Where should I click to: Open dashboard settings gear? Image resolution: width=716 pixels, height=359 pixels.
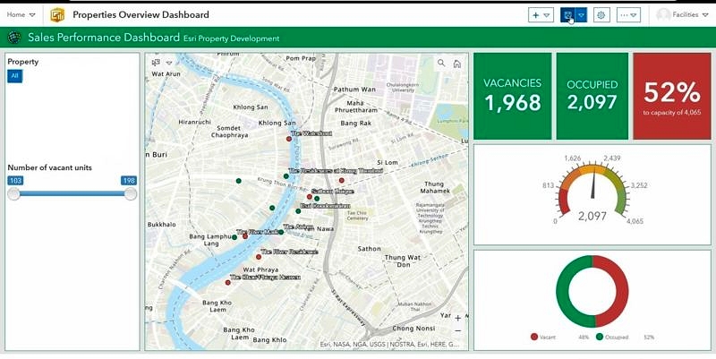pyautogui.click(x=601, y=15)
